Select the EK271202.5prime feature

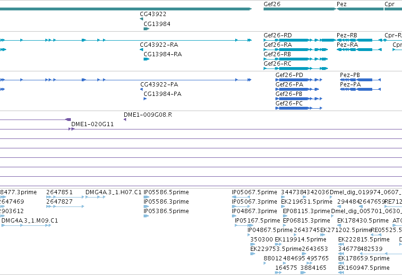coord(323,235)
